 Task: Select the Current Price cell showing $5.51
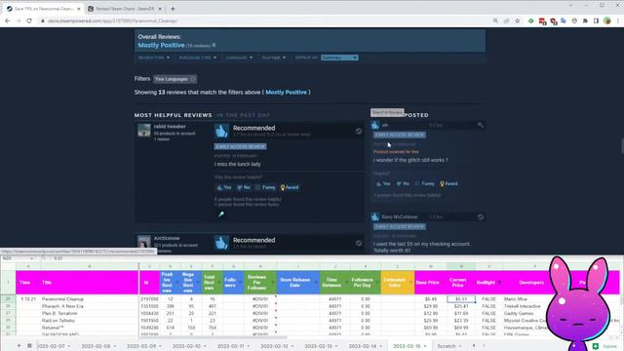[x=461, y=299]
